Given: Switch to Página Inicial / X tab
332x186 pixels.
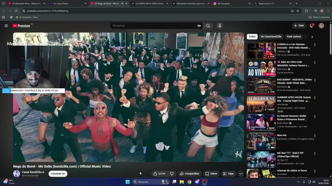Looking at the screenshot, I should 273,4.
